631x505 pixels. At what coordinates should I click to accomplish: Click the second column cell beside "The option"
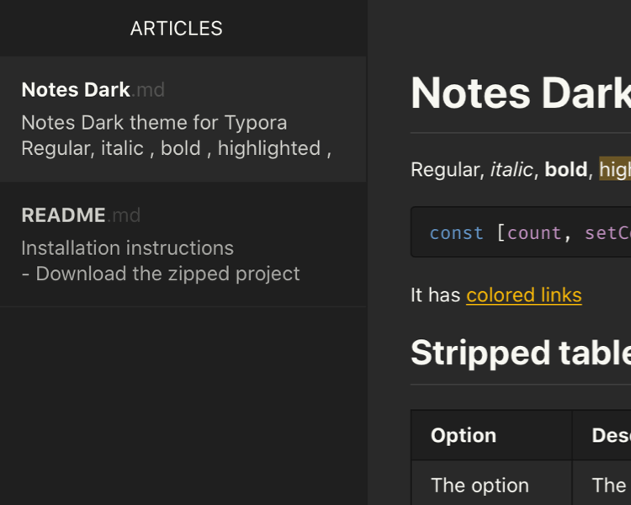tap(609, 486)
